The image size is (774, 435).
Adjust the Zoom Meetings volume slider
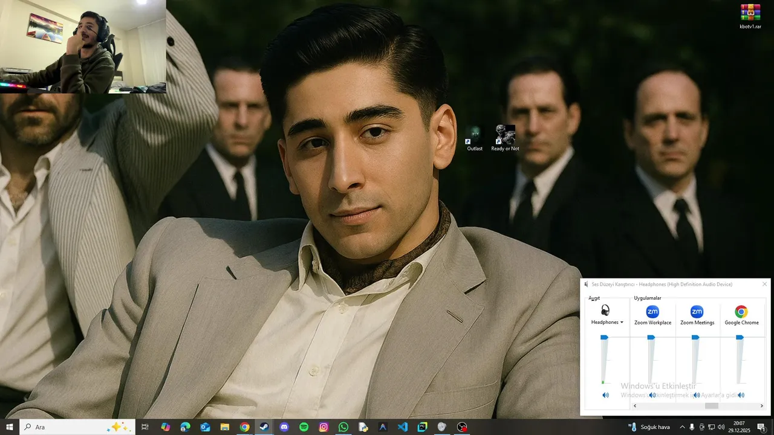[x=696, y=337]
